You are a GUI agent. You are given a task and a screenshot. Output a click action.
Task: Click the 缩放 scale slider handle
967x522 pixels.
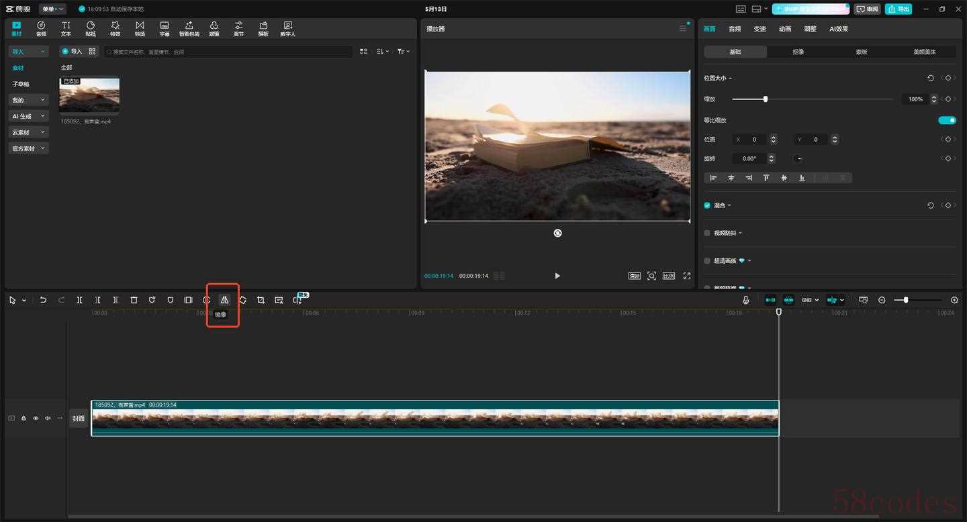(765, 99)
